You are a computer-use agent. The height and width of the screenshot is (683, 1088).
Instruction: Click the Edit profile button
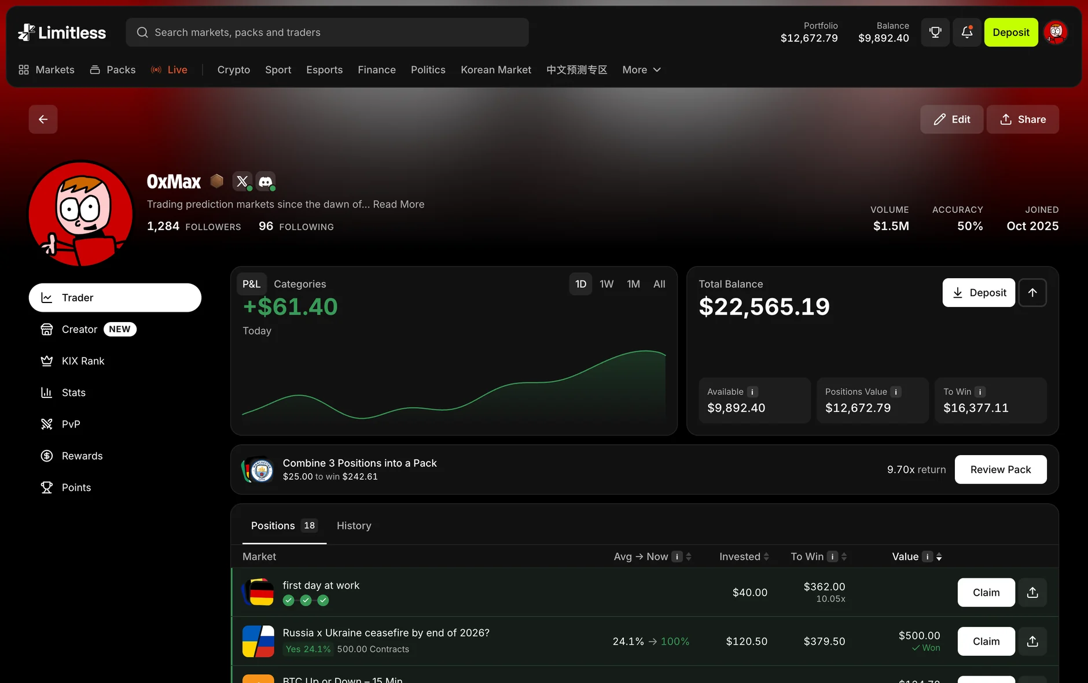pyautogui.click(x=951, y=119)
